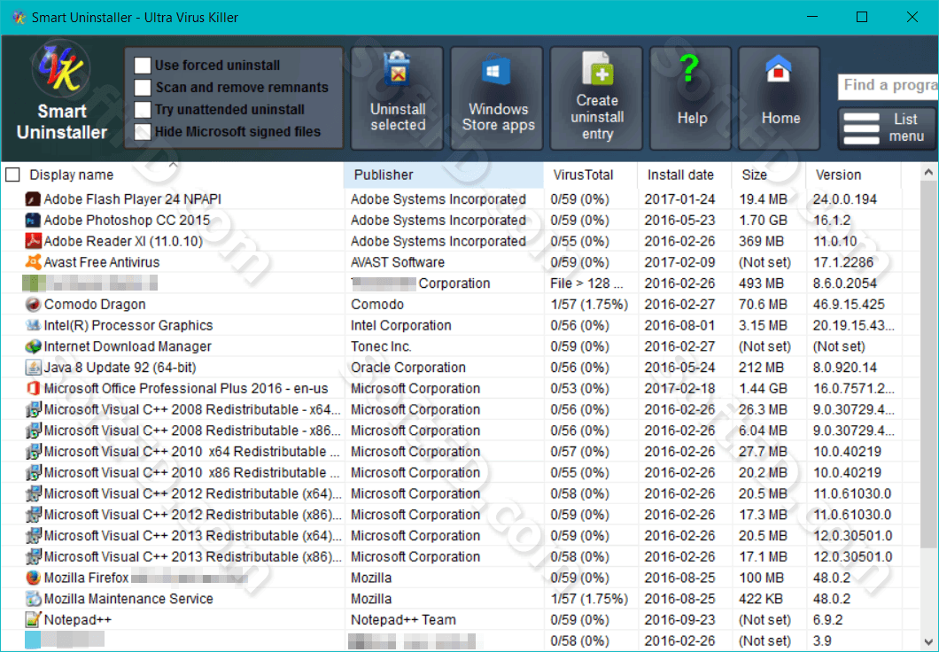Select Adobe Flash Player 24 NPAPI entry
The width and height of the screenshot is (939, 652).
click(x=132, y=198)
